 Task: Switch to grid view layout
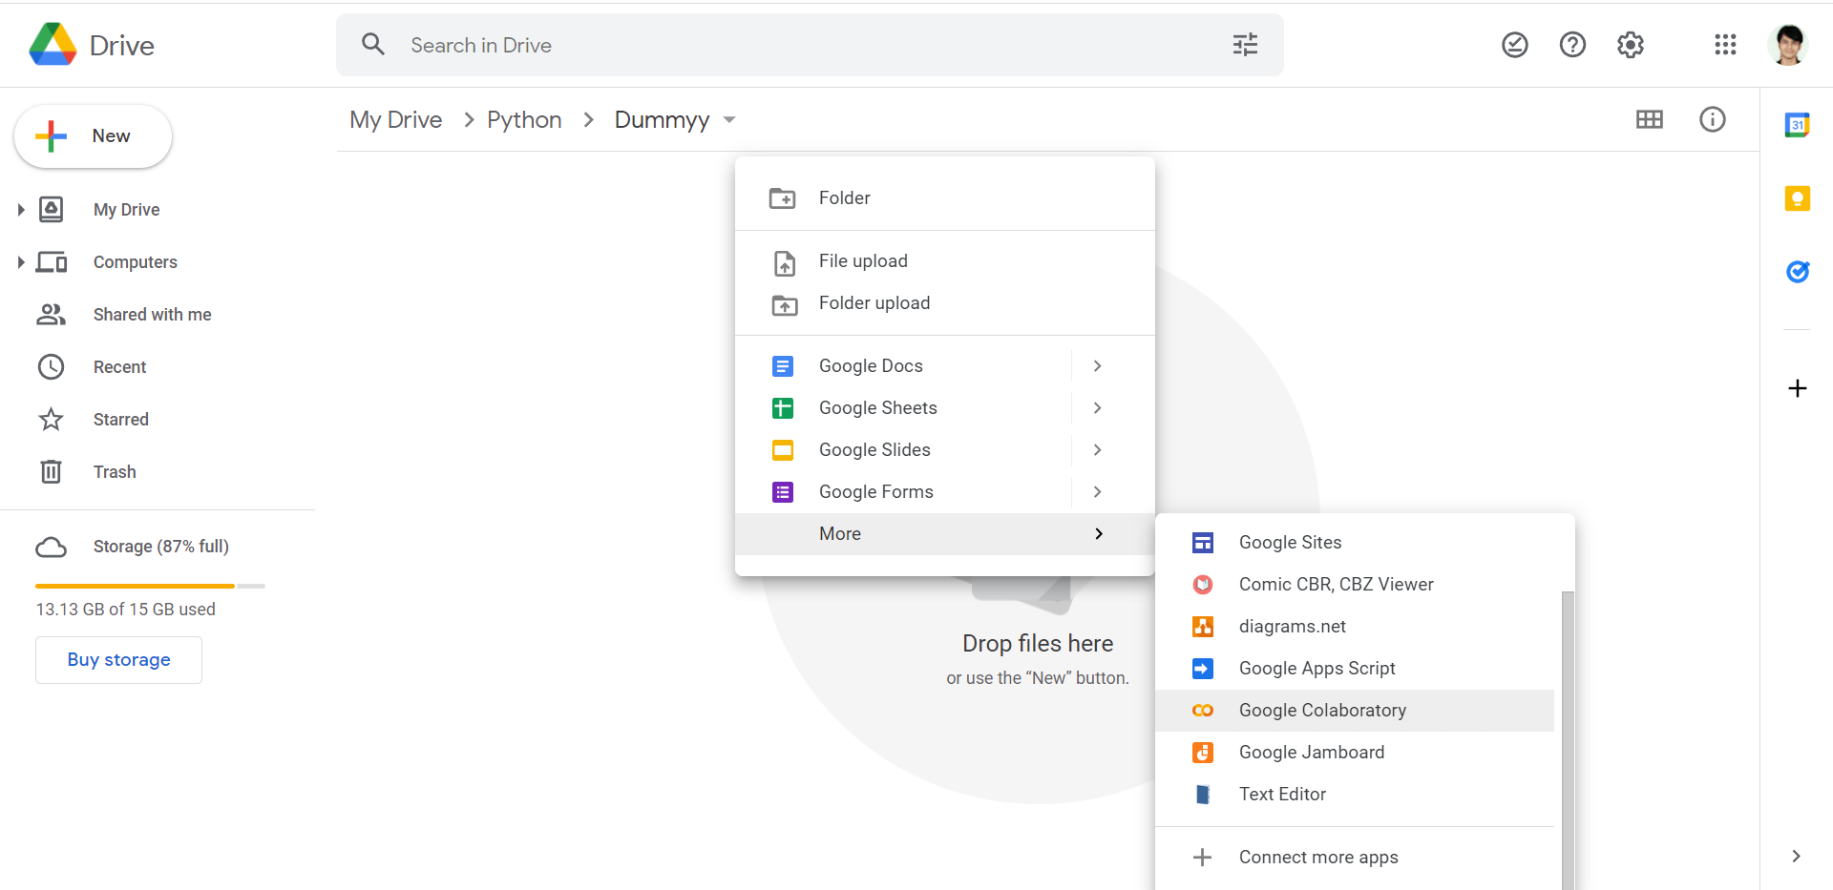[x=1651, y=119]
